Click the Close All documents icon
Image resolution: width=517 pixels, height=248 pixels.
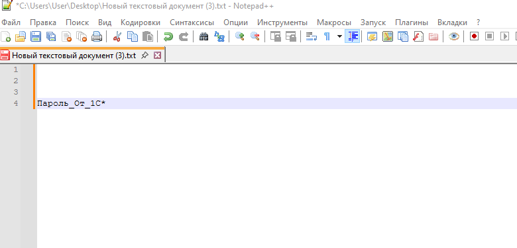click(82, 36)
